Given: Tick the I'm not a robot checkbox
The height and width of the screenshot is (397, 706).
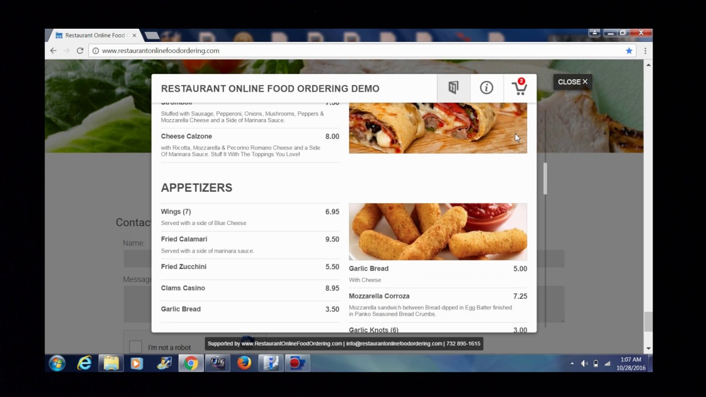Looking at the screenshot, I should (x=135, y=347).
